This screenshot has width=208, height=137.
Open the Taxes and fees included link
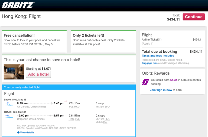click(158, 56)
